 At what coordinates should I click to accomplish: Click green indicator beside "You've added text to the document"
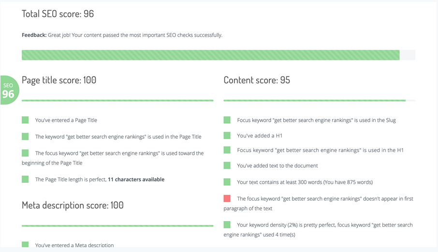(x=227, y=165)
